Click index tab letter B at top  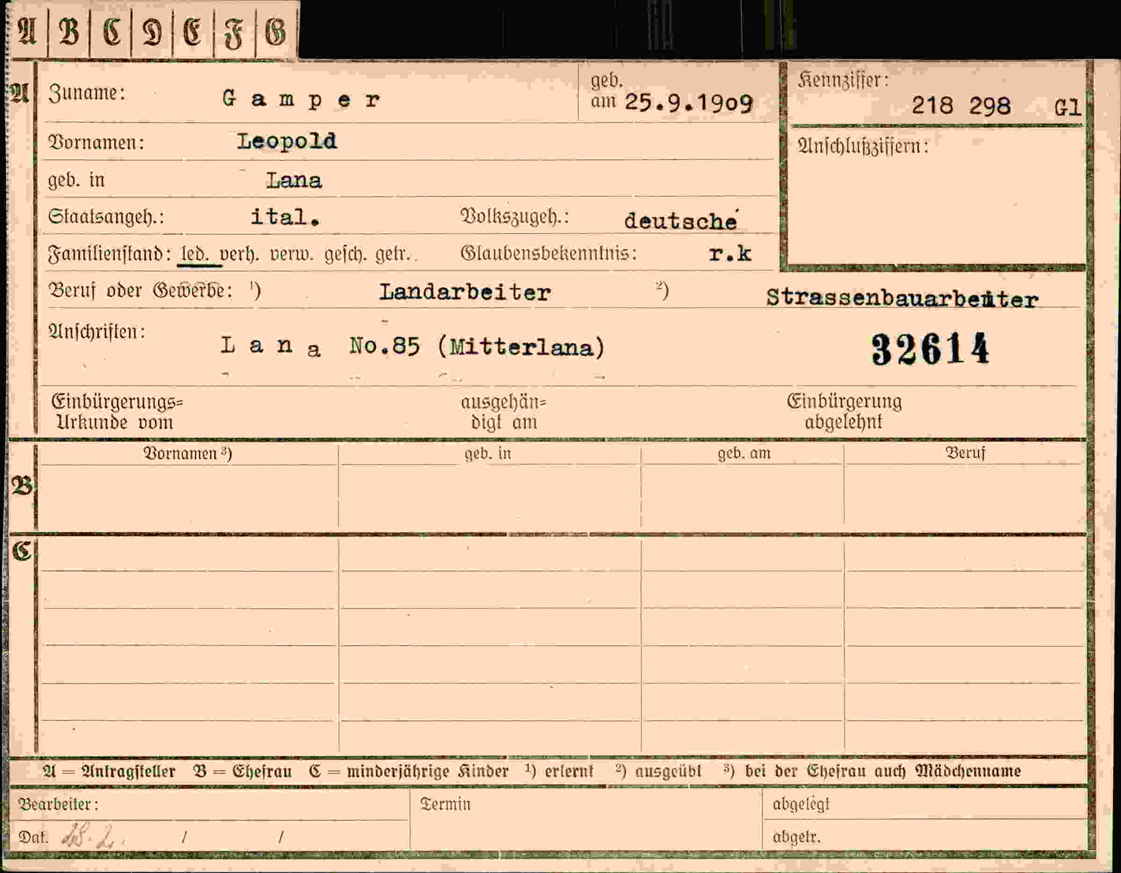[x=69, y=31]
